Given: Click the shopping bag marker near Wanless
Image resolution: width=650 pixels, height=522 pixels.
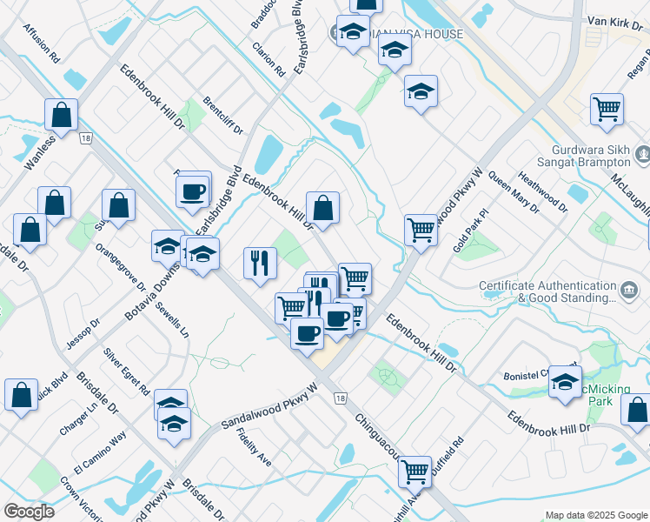Looking at the screenshot, I should (x=61, y=114).
